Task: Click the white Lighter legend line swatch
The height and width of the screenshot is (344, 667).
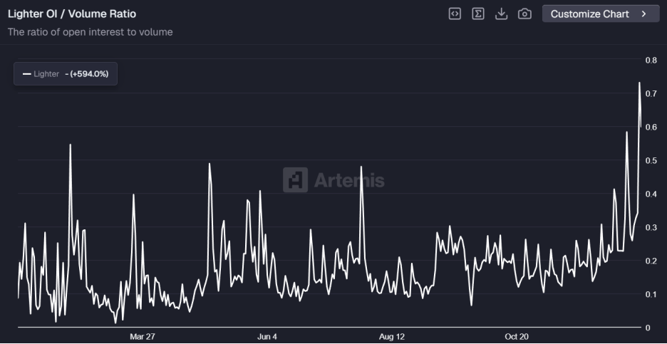Action: point(27,73)
